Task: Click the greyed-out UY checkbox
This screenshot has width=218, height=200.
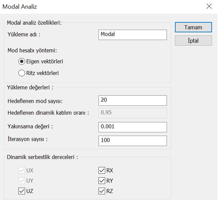Action: click(22, 181)
